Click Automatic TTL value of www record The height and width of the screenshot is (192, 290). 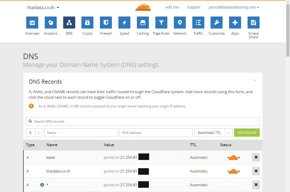click(x=199, y=157)
